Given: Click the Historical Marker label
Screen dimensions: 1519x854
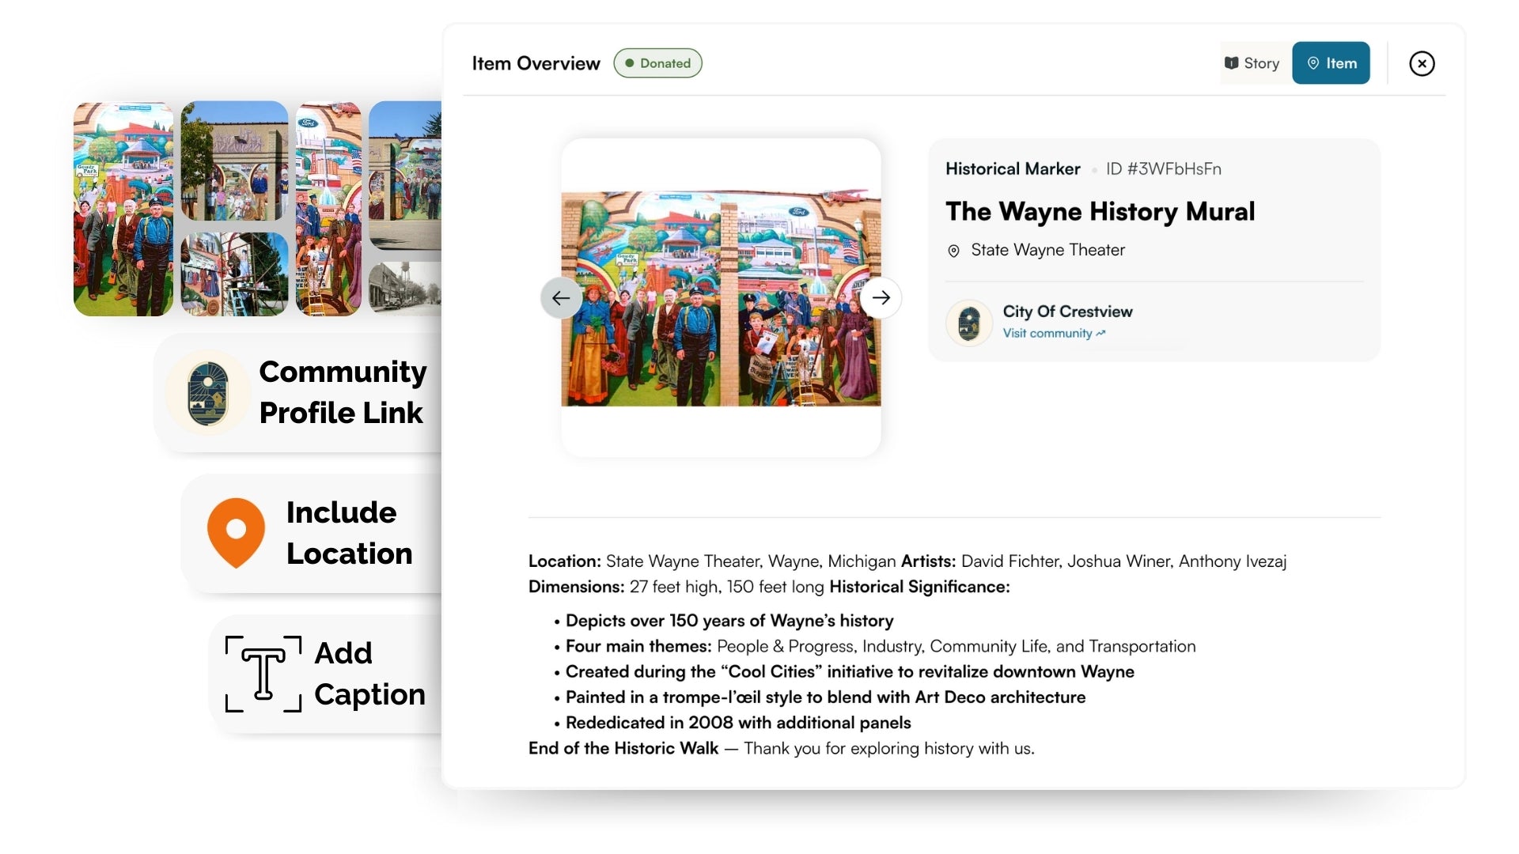Looking at the screenshot, I should (x=1013, y=169).
